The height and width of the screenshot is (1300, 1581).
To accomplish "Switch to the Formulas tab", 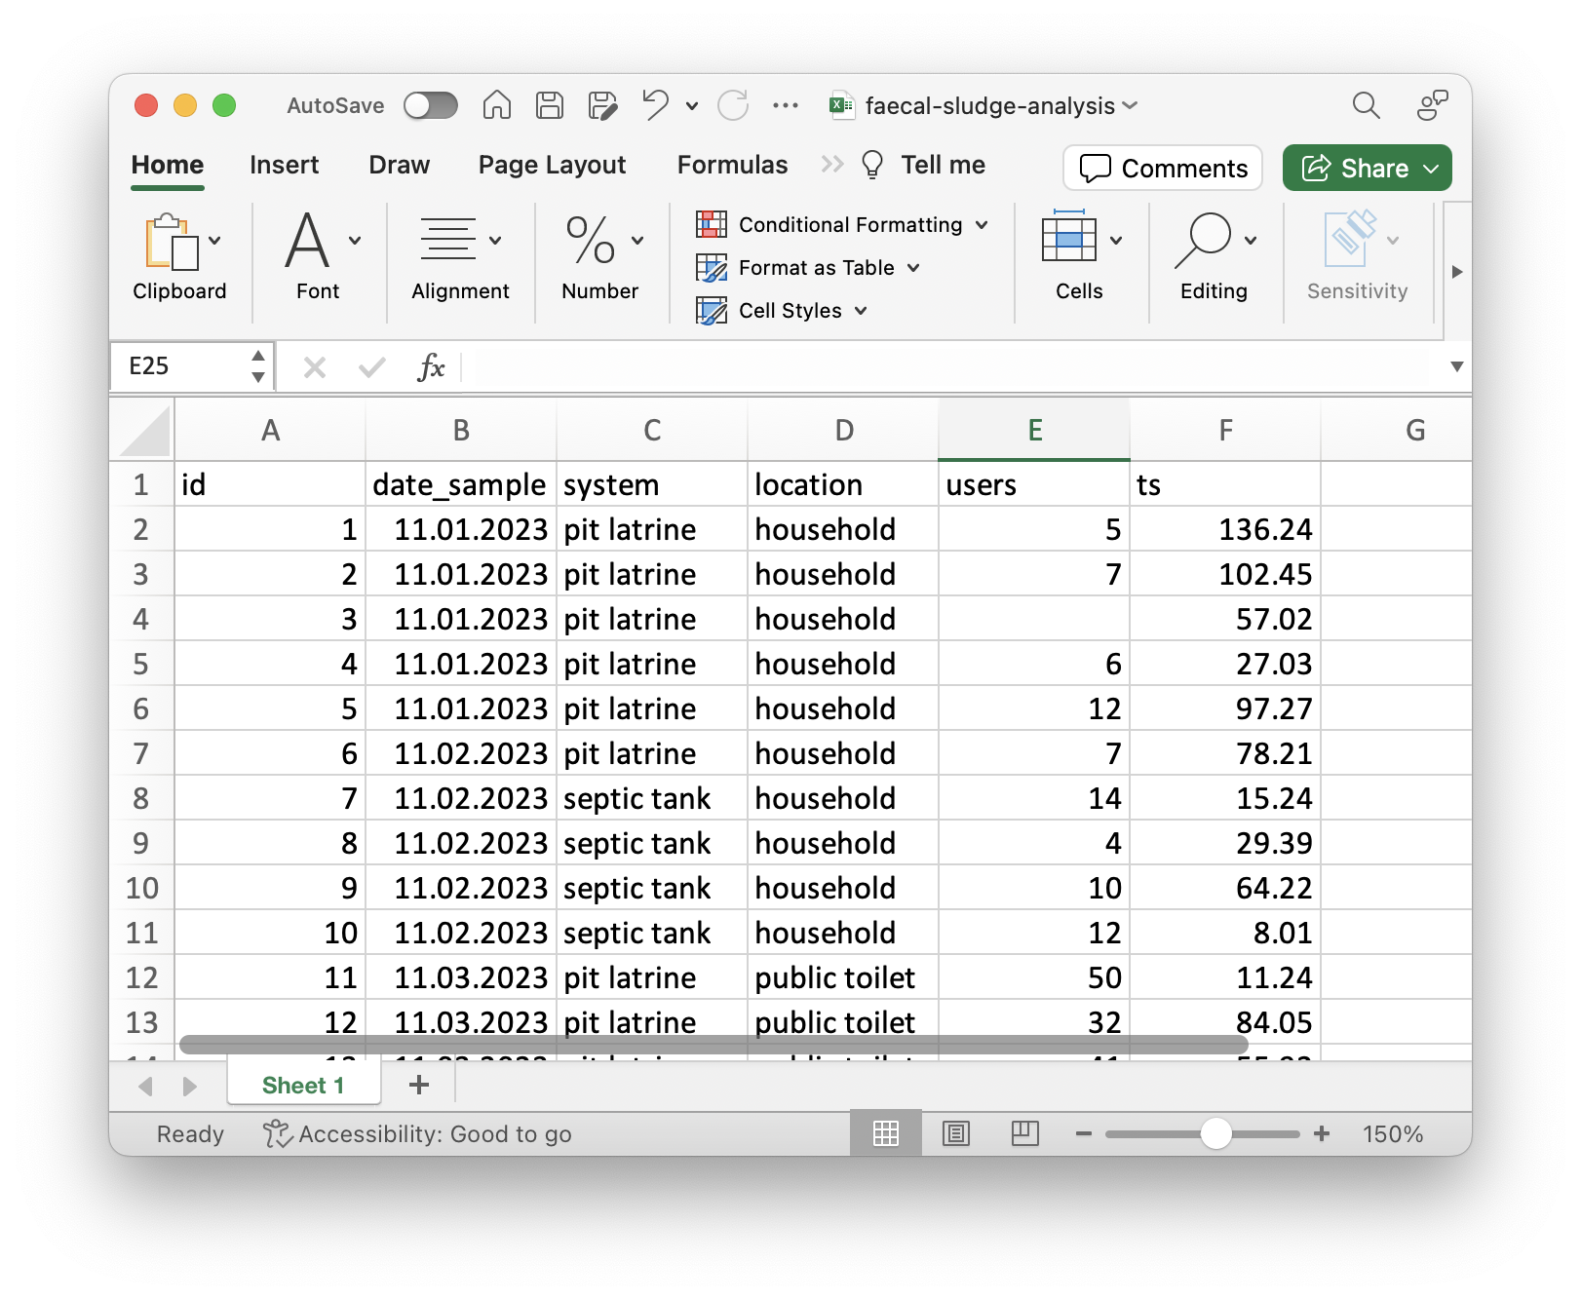I will click(732, 165).
